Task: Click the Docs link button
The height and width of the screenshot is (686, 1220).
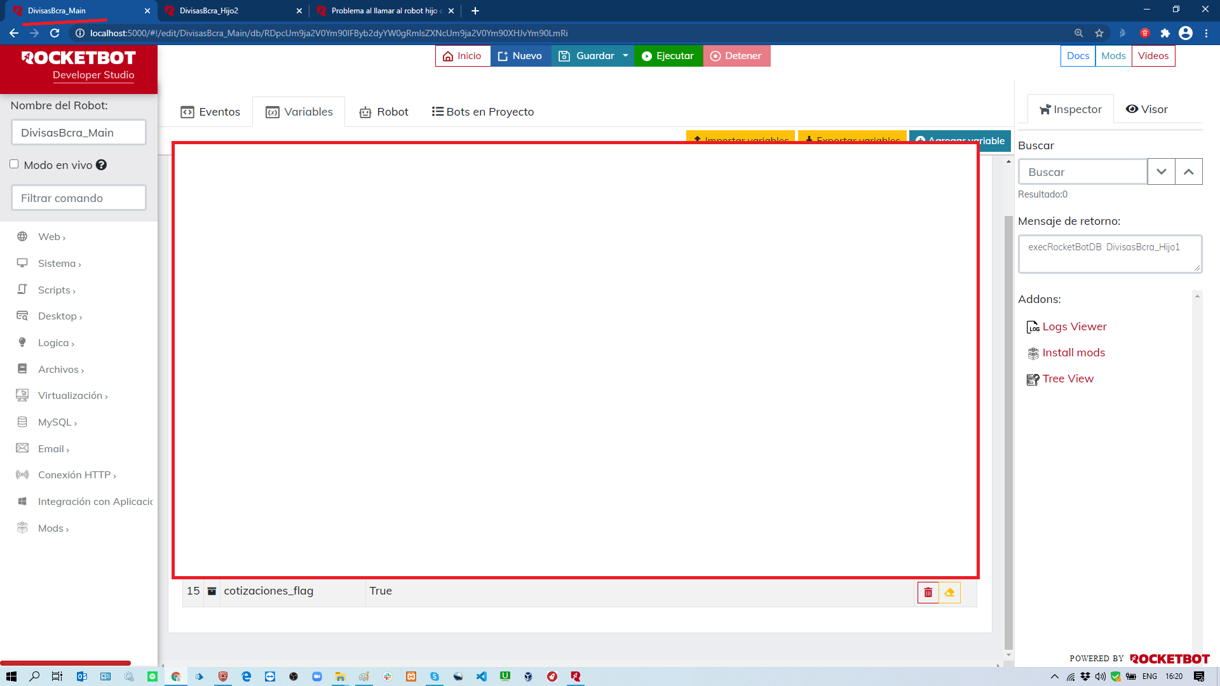Action: click(1078, 56)
